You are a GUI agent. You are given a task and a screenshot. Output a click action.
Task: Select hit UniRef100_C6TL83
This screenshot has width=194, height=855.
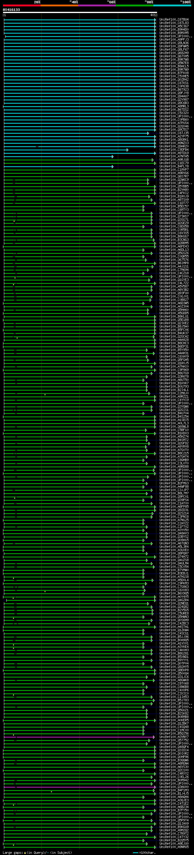(x=174, y=23)
